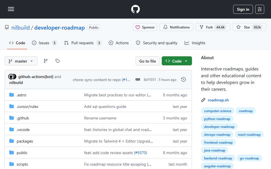Select the go-roadmap topic tag

pyautogui.click(x=249, y=158)
